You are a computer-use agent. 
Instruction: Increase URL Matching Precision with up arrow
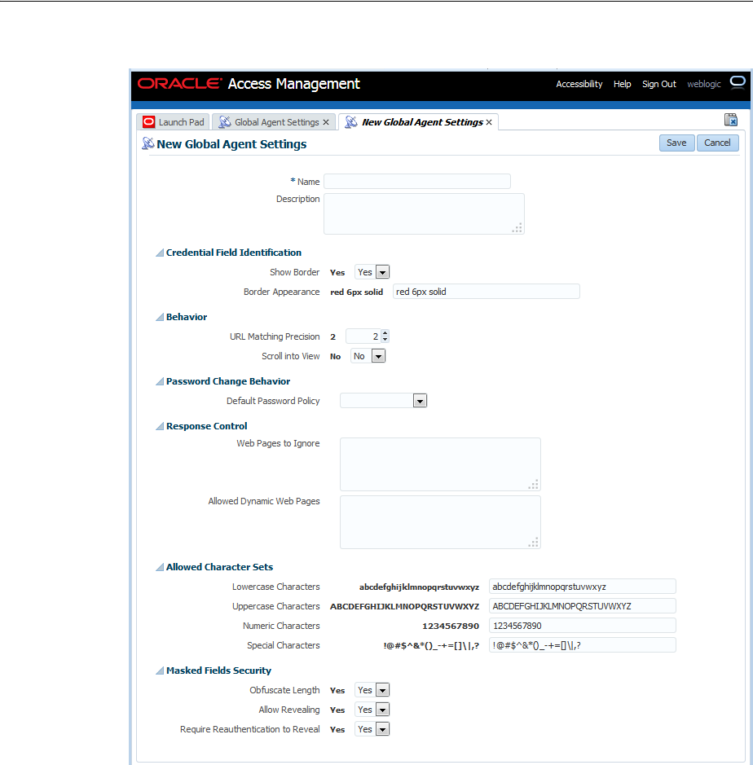(x=385, y=333)
